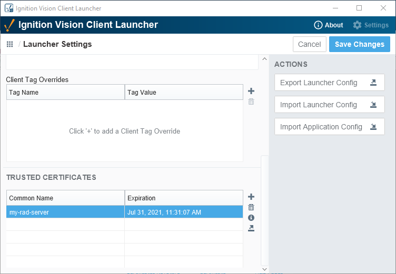Minimize the launcher window
Image resolution: width=396 pixels, height=274 pixels.
click(x=335, y=8)
